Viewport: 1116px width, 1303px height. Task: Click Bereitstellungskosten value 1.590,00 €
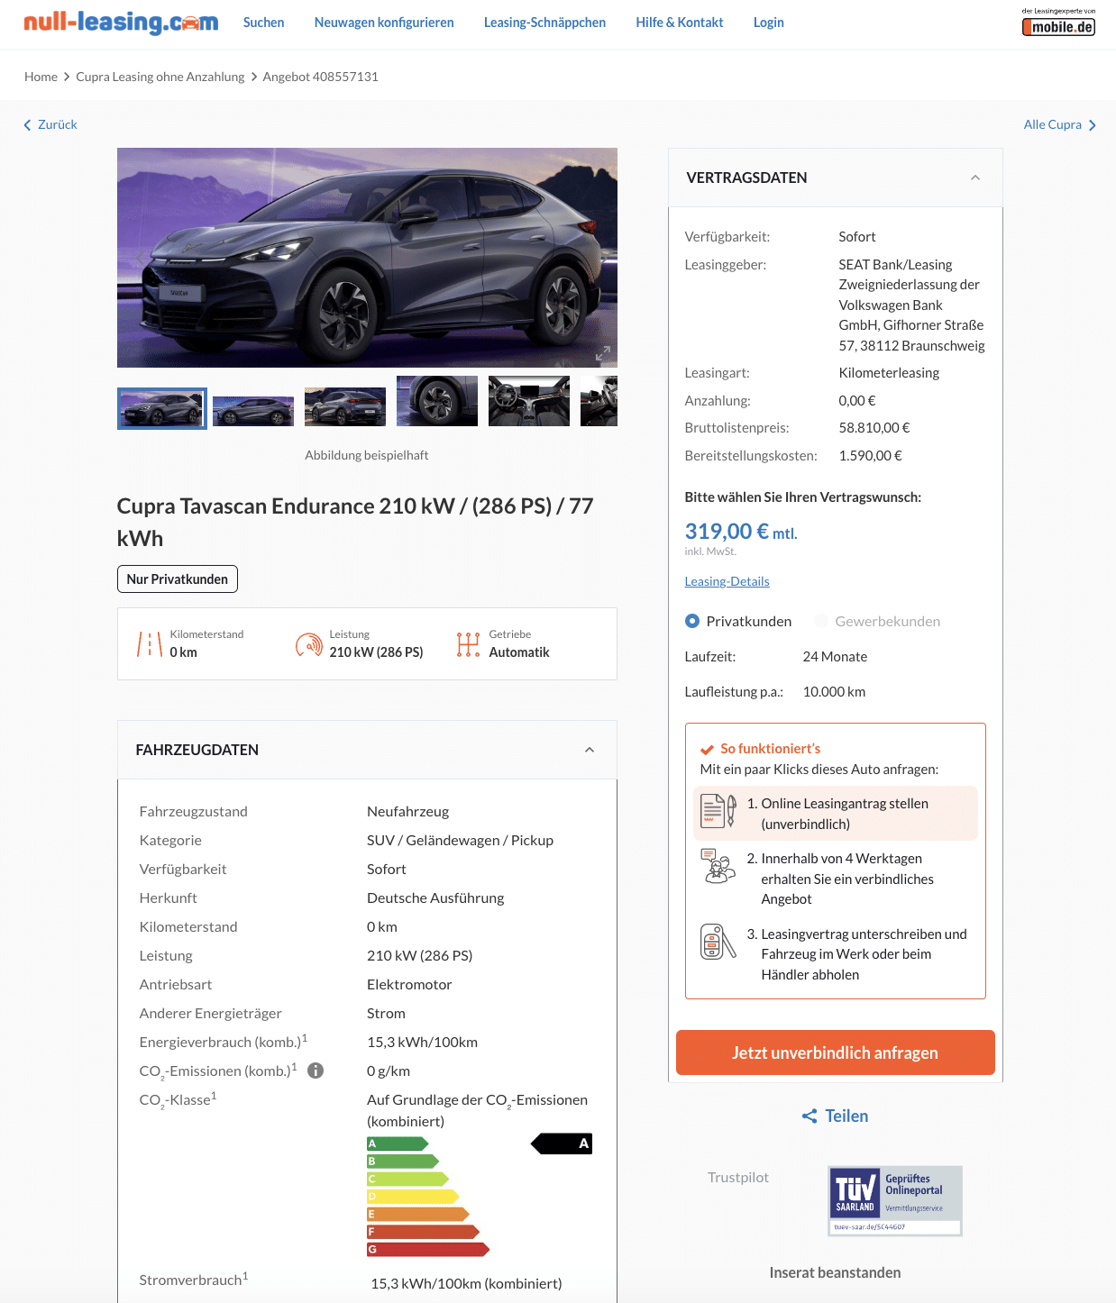(871, 455)
